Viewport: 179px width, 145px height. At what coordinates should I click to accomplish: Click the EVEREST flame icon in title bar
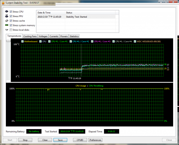tap(3, 3)
